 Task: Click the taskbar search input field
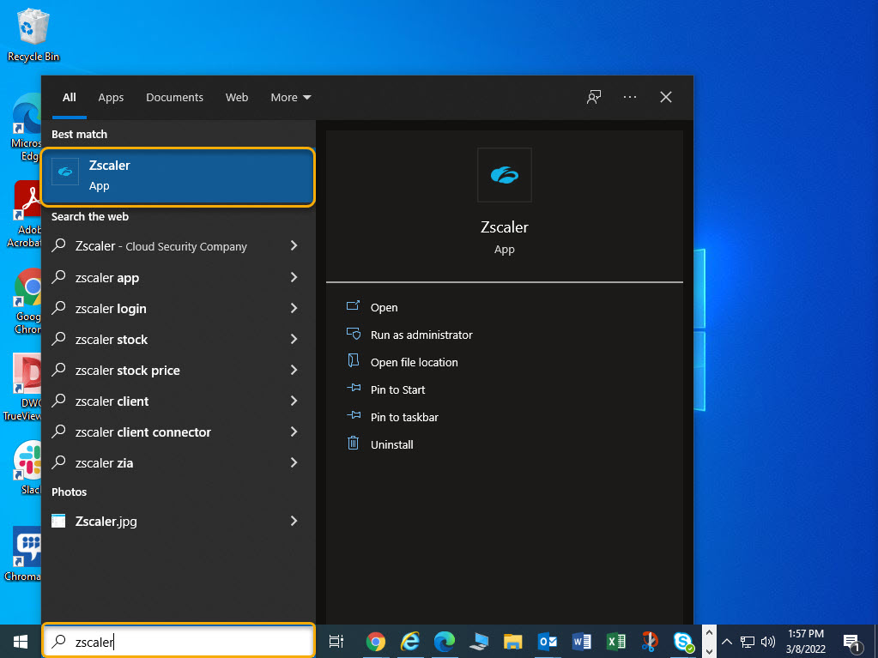coord(178,641)
